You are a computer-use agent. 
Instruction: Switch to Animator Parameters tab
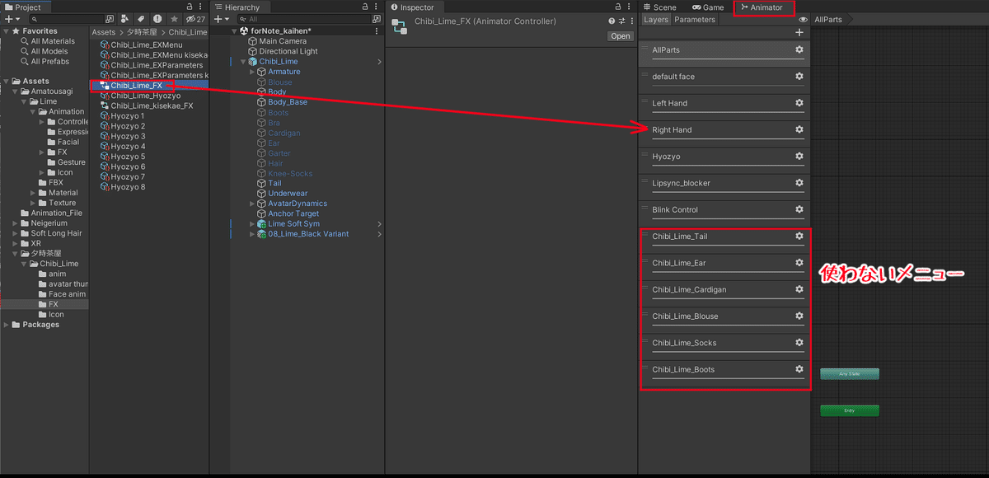pos(695,19)
